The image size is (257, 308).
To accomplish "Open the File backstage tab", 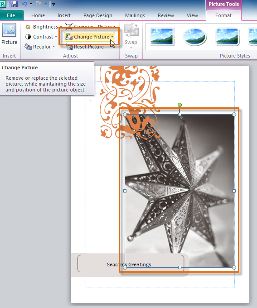I will pyautogui.click(x=11, y=15).
